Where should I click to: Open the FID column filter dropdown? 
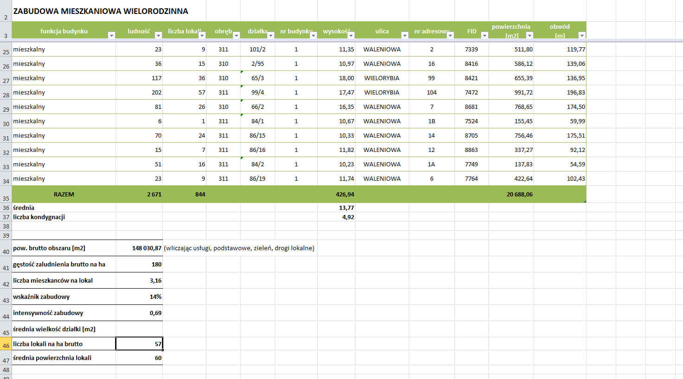click(484, 35)
